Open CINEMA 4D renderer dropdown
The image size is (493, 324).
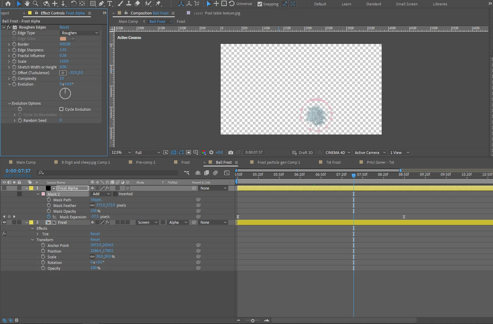click(x=338, y=153)
